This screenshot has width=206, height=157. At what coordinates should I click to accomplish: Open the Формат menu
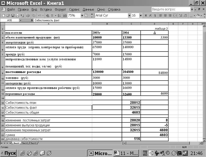60,9
